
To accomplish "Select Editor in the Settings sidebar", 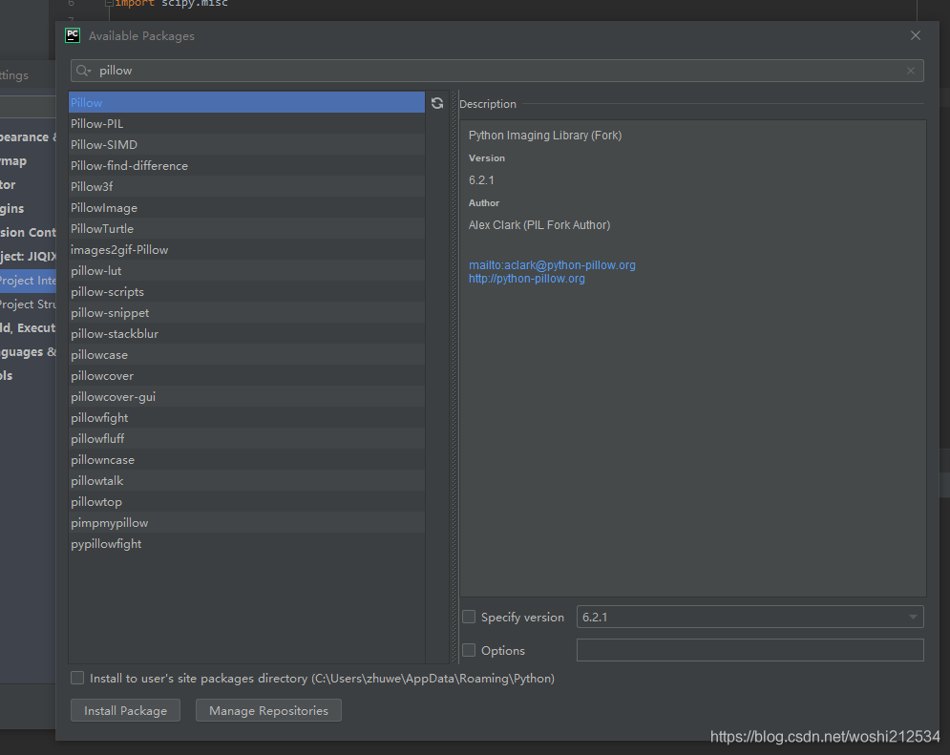I will click(8, 184).
